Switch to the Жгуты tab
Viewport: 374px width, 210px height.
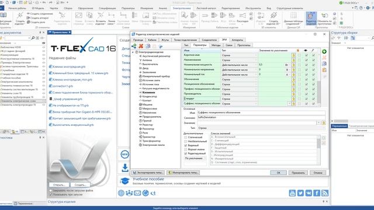165,40
